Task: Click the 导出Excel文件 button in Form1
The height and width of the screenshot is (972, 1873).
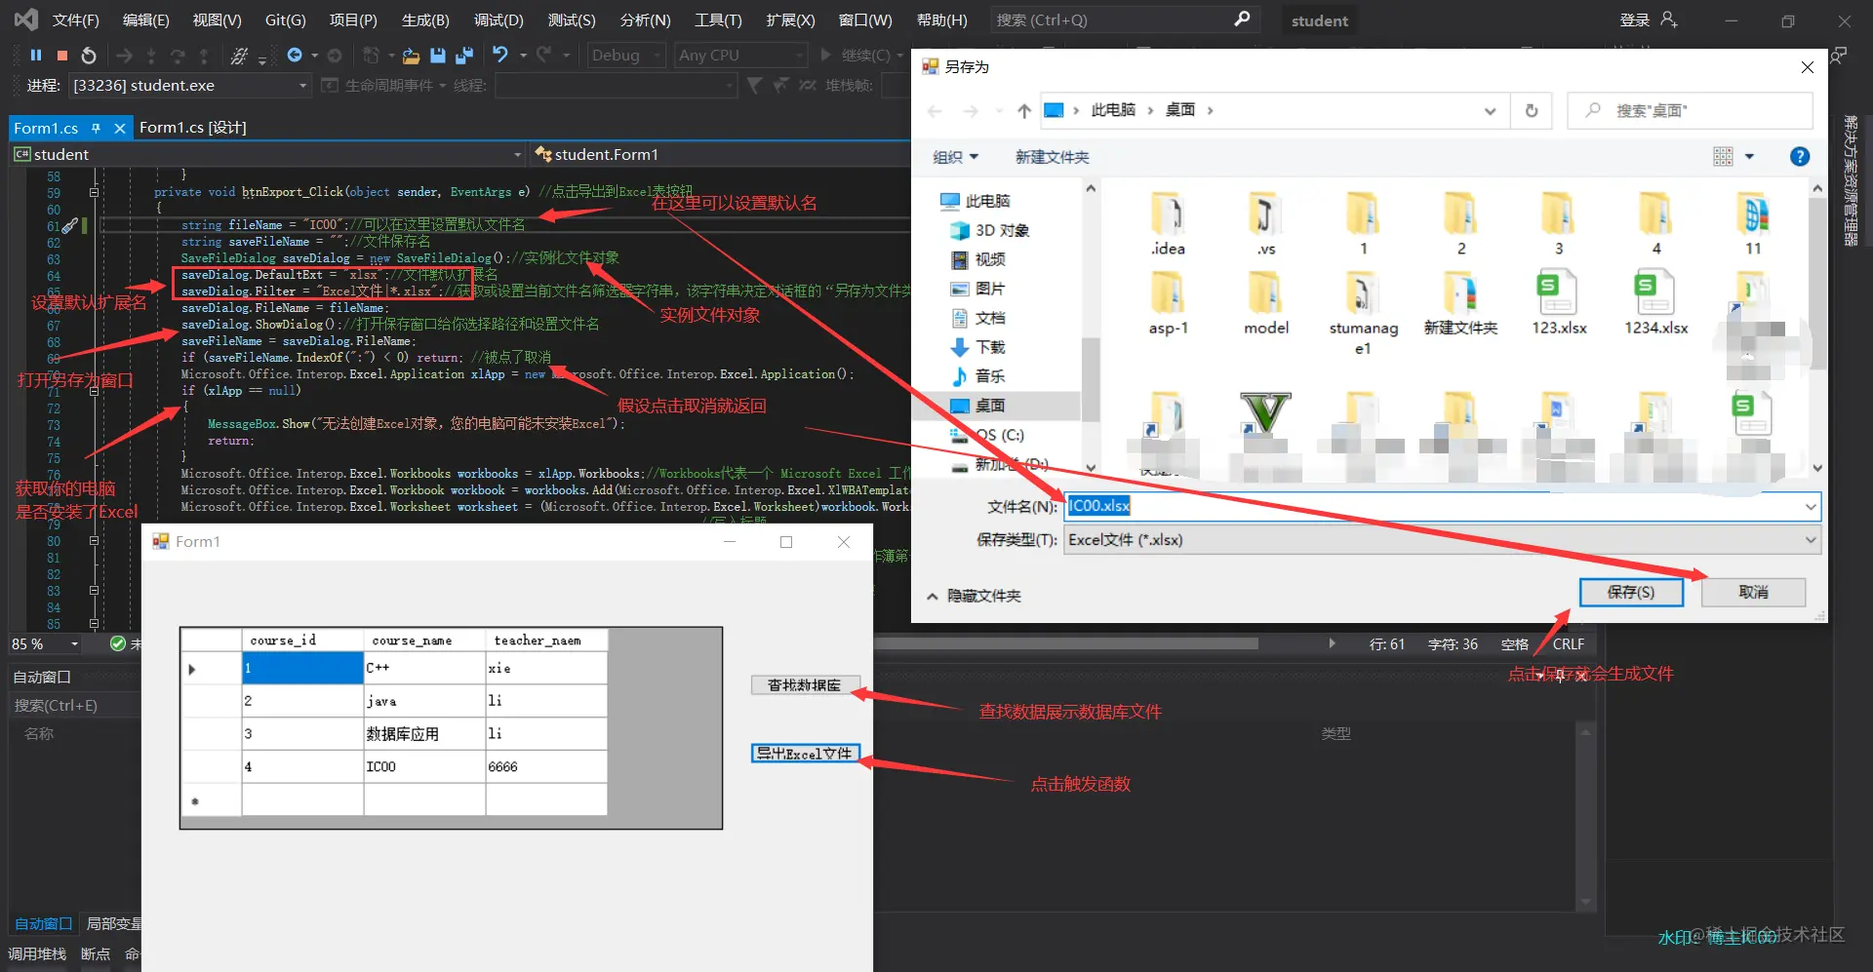Action: [x=806, y=753]
